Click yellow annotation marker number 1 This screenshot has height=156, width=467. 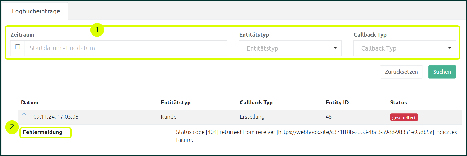point(97,30)
